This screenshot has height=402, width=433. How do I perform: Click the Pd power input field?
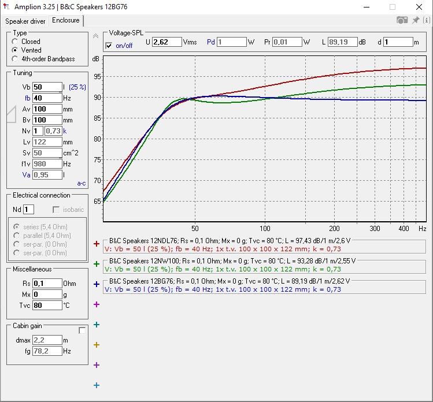tap(231, 42)
